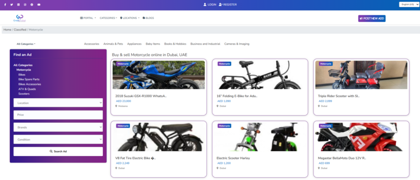Open the Twitter social link
The height and width of the screenshot is (180, 420).
click(x=11, y=4)
